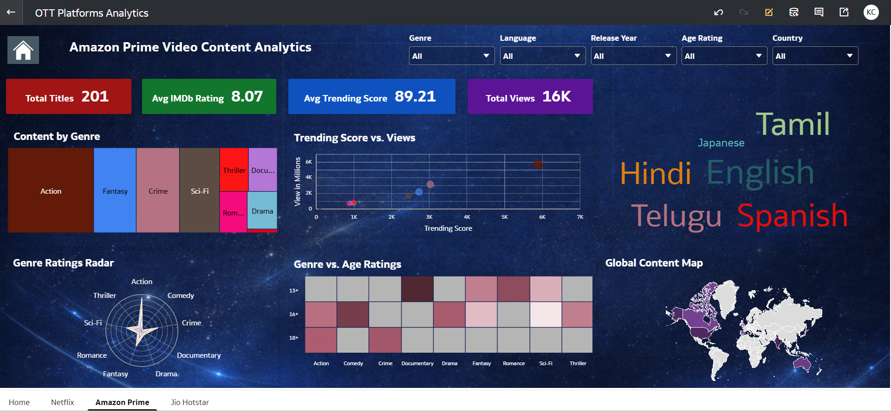
Task: Click the export share icon
Action: coord(844,13)
